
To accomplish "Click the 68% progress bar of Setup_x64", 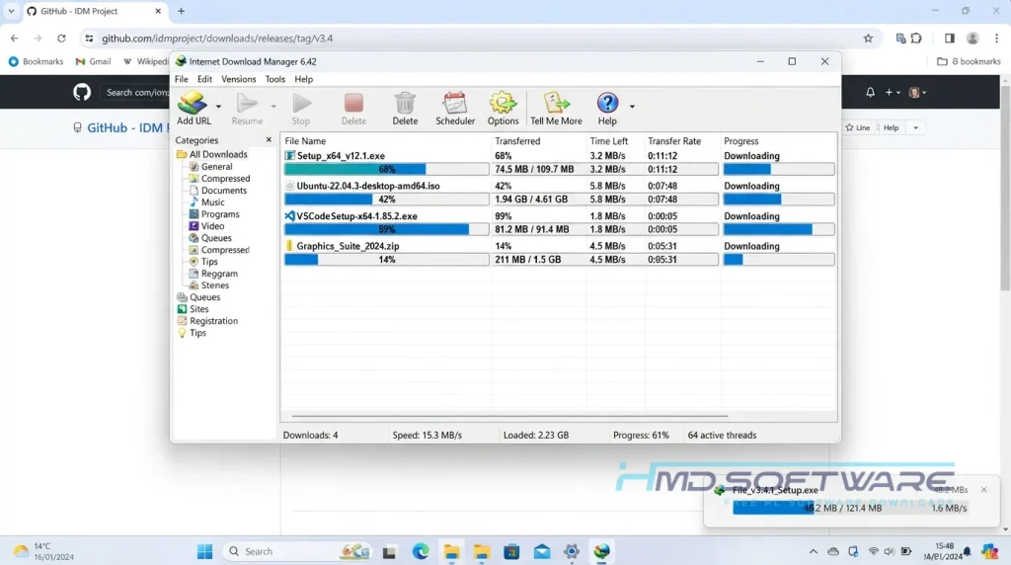I will pos(386,169).
